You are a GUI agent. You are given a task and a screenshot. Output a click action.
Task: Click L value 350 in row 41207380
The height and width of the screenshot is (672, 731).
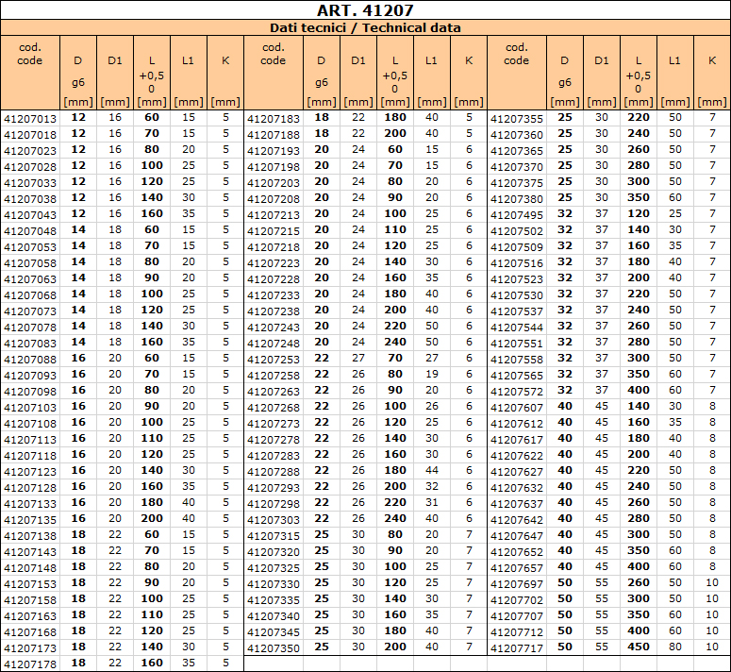coord(639,197)
